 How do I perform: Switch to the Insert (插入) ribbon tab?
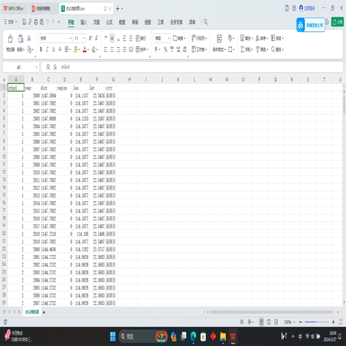tap(84, 22)
